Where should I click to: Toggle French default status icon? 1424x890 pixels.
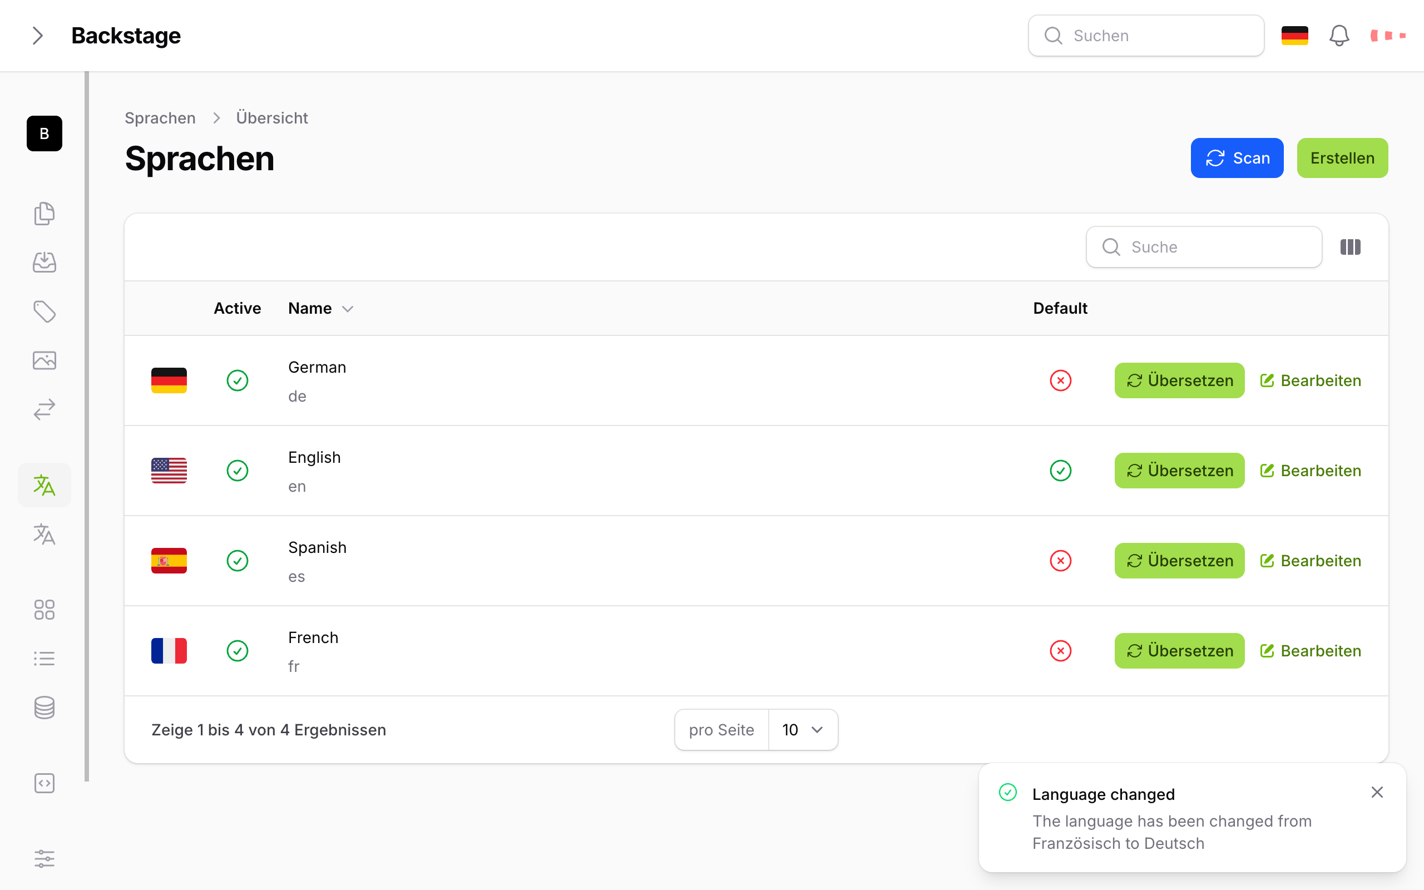1060,650
